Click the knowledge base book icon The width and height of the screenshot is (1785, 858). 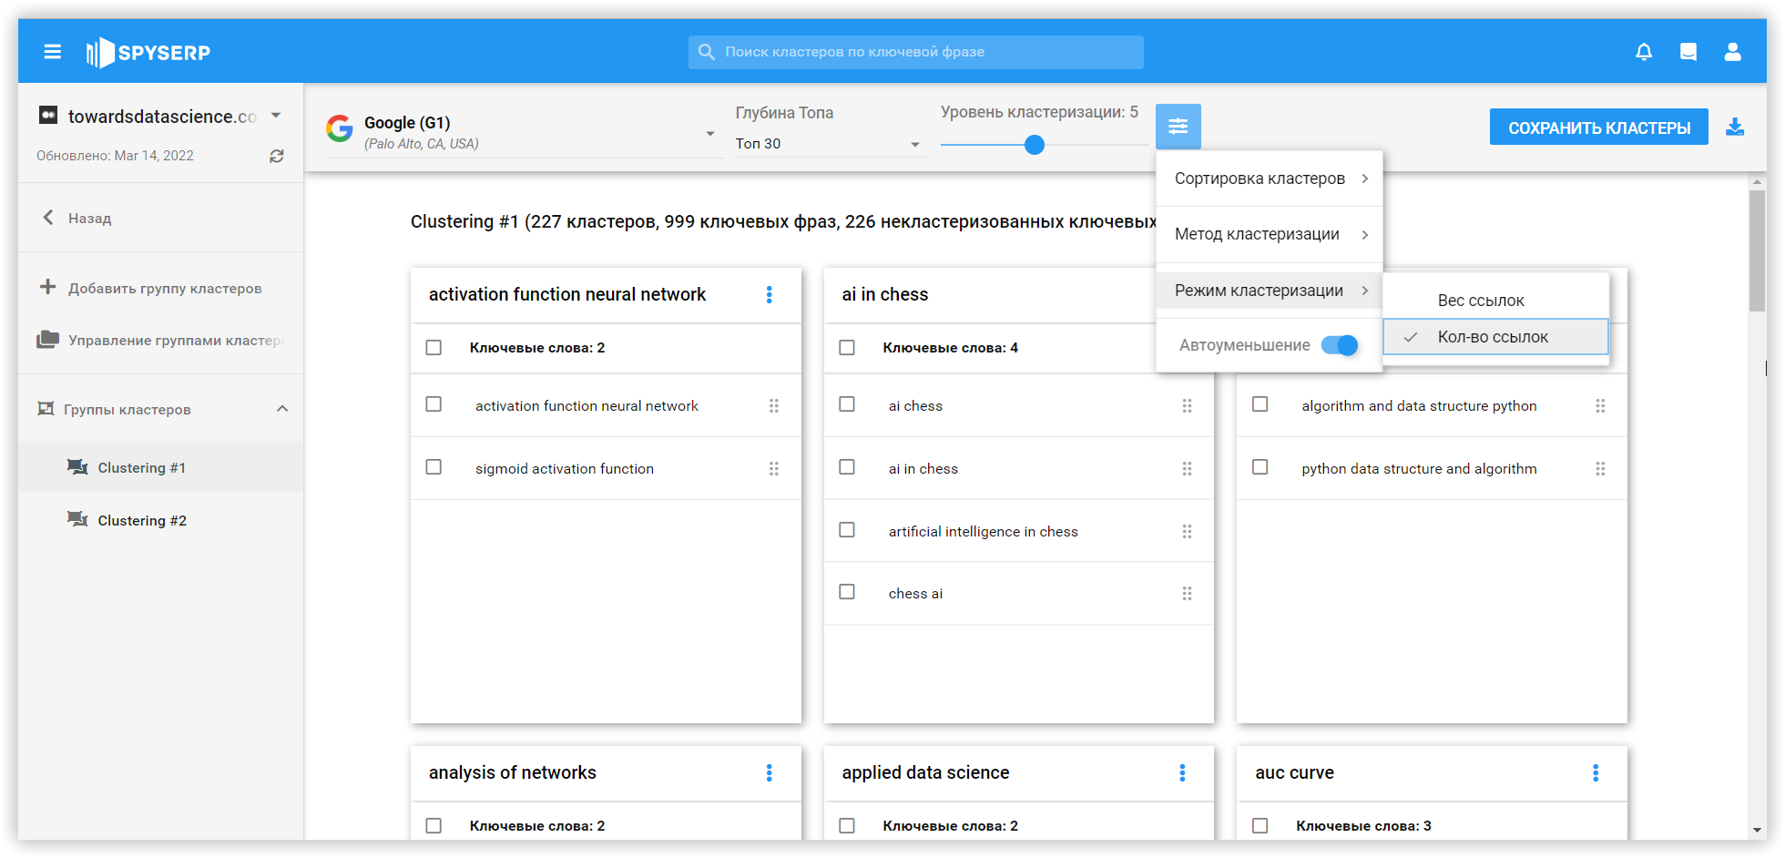click(1688, 52)
